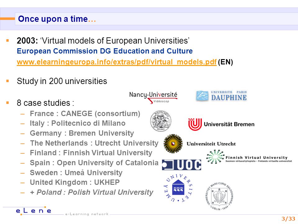This screenshot has width=298, height=224.
Task: Click the Nancy-Université Vidéoscop logo
Action: (x=153, y=97)
